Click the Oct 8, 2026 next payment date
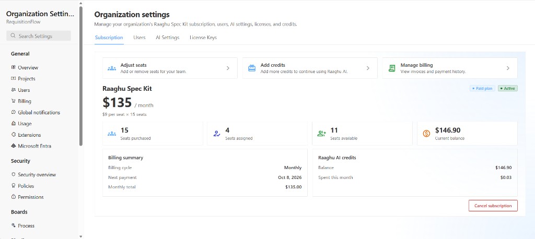Viewport: 535px width, 239px height. click(289, 177)
